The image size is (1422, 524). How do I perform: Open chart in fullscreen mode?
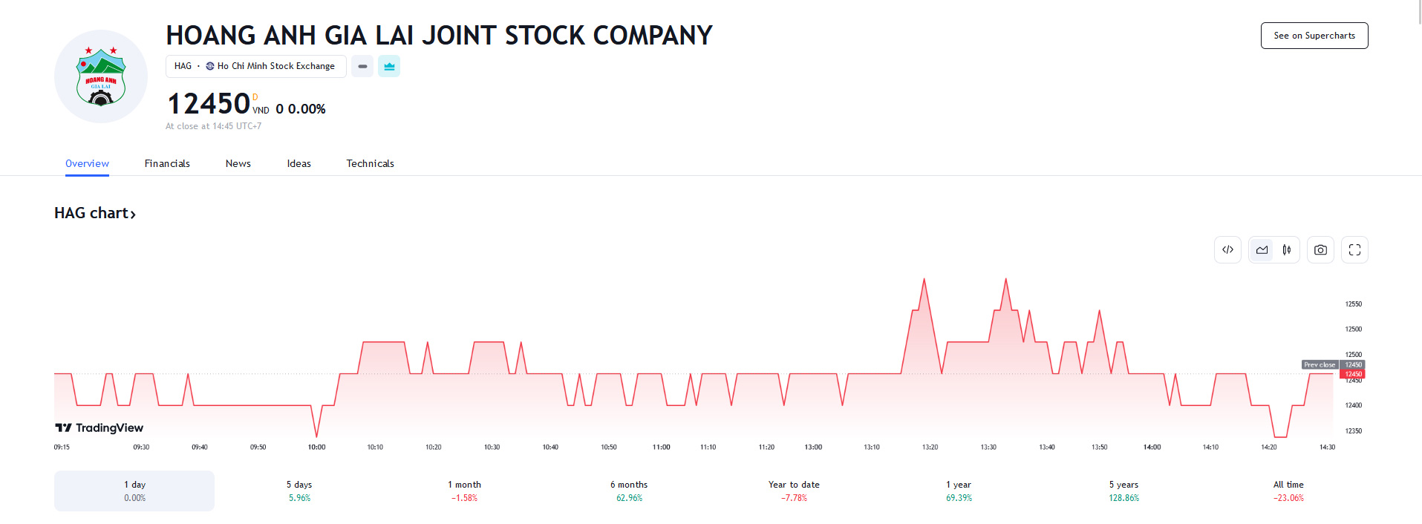pos(1354,250)
